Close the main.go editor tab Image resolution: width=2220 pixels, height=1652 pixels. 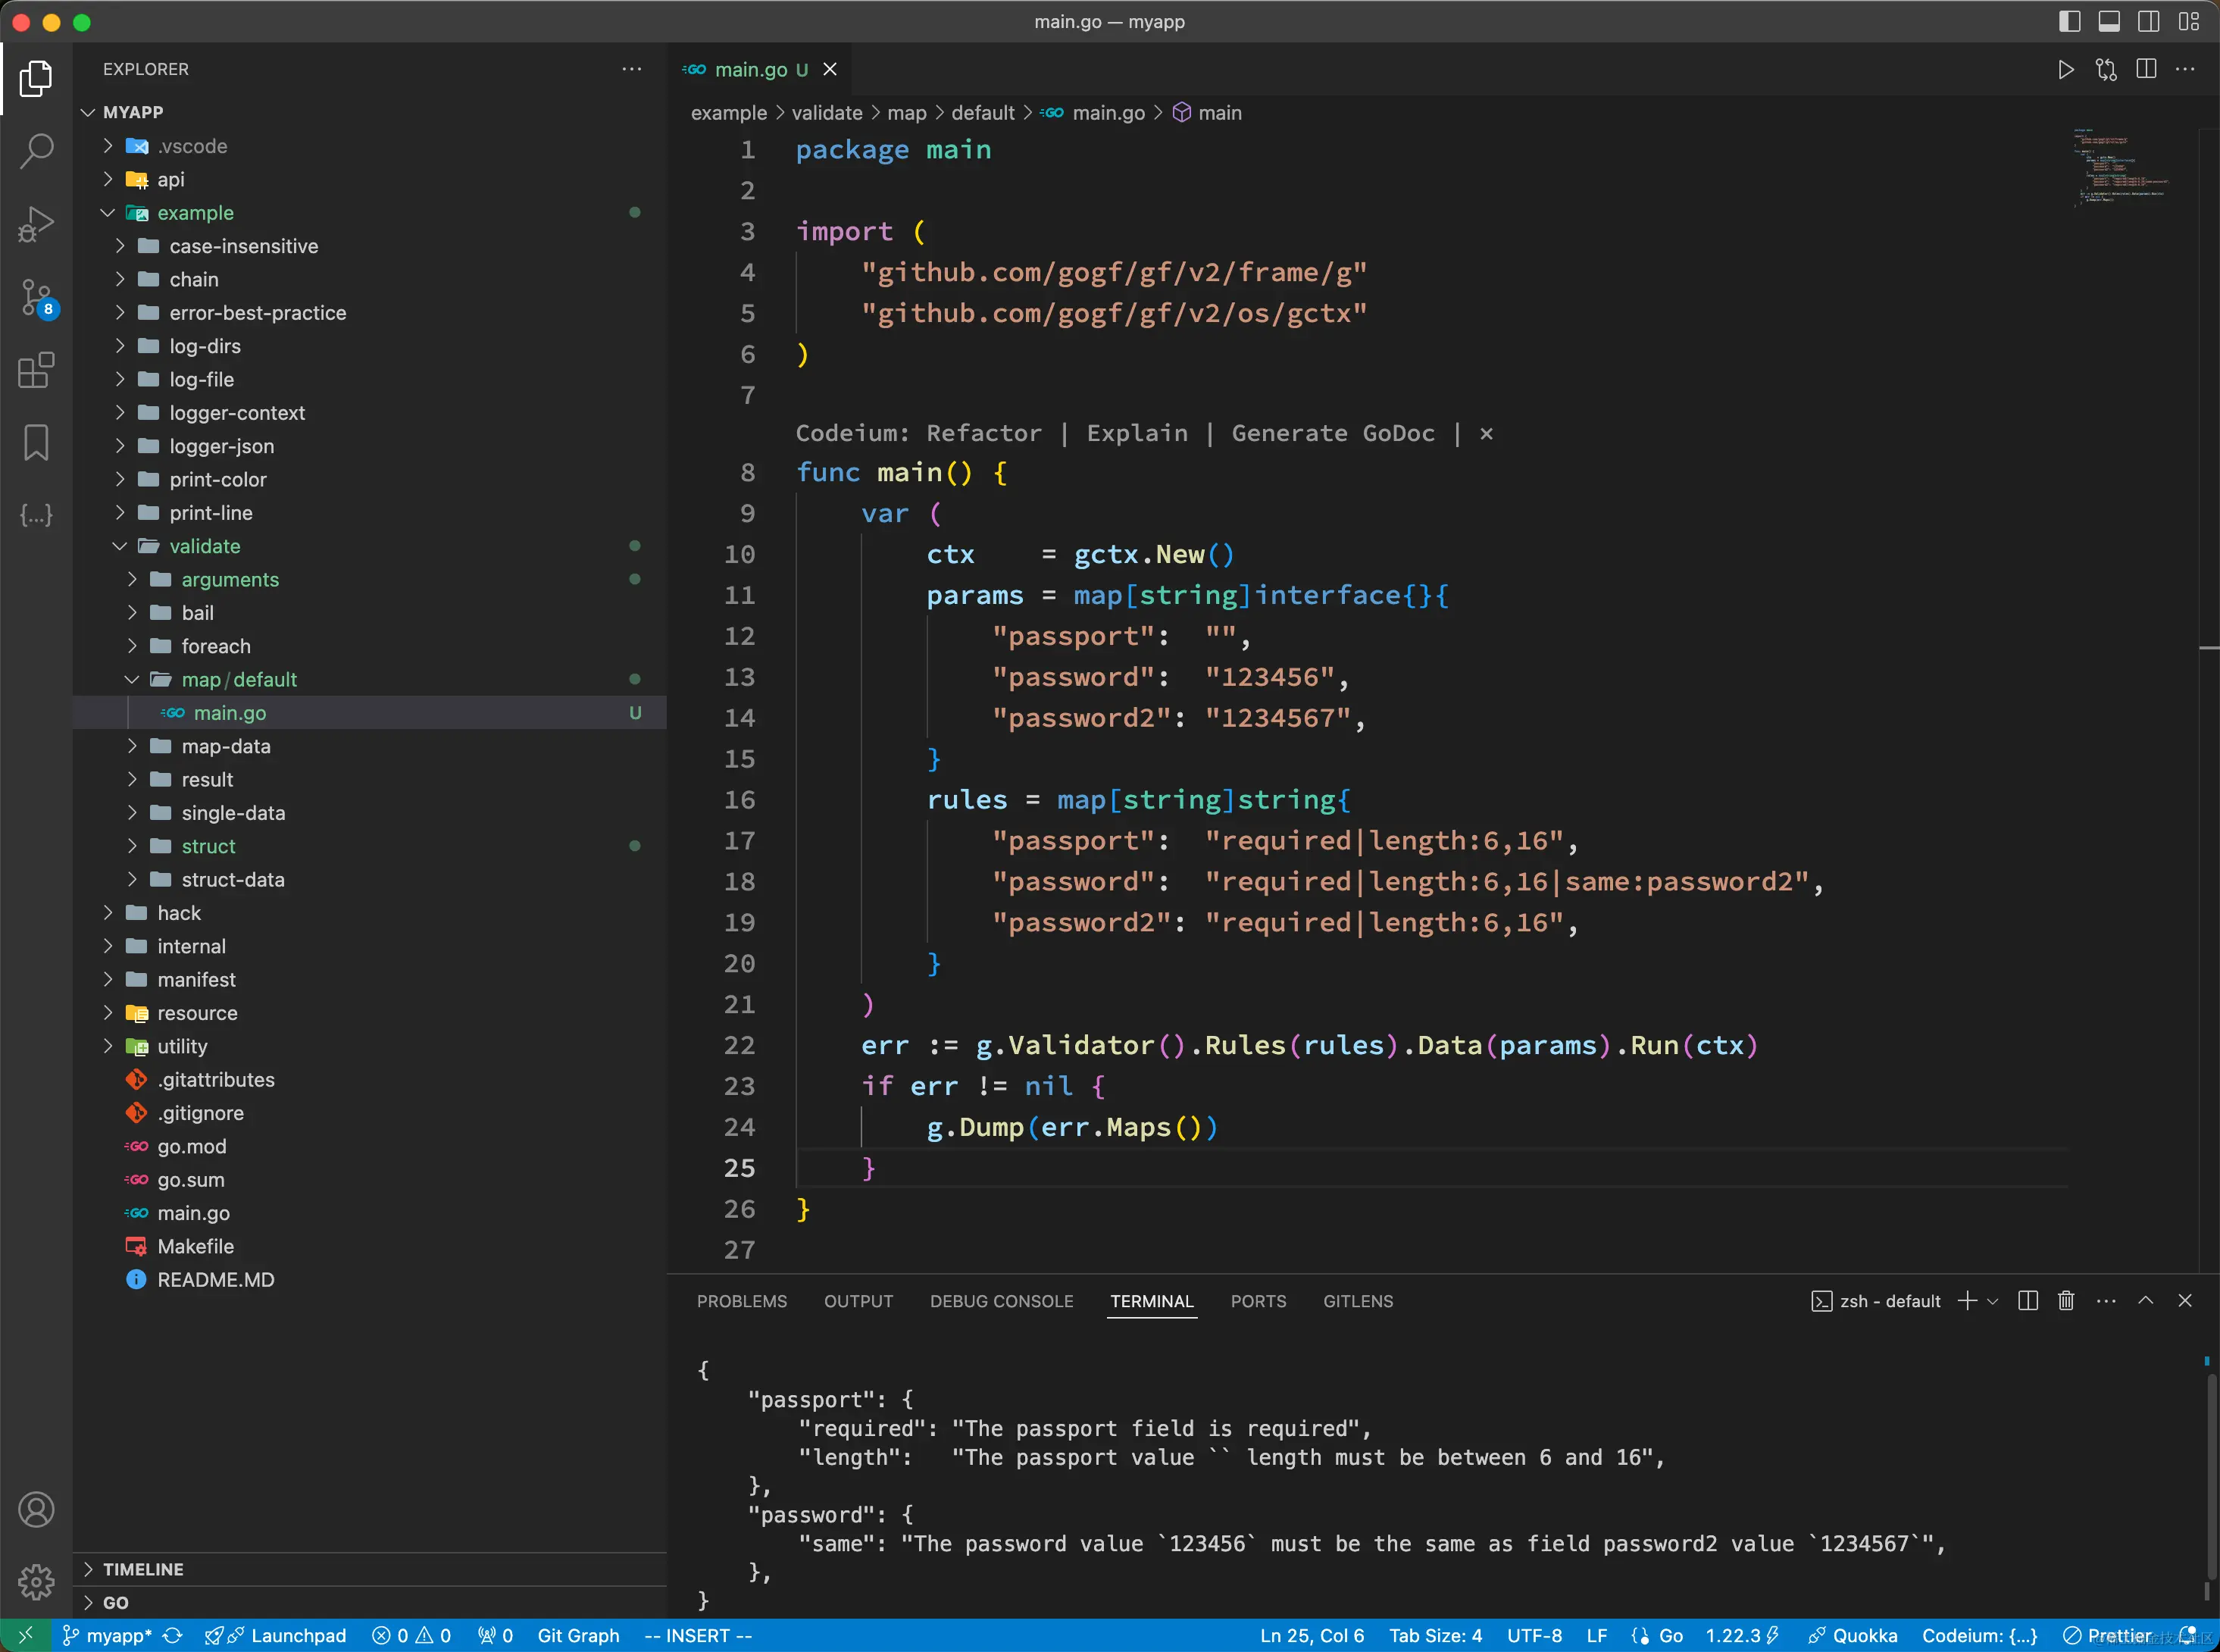tap(830, 69)
